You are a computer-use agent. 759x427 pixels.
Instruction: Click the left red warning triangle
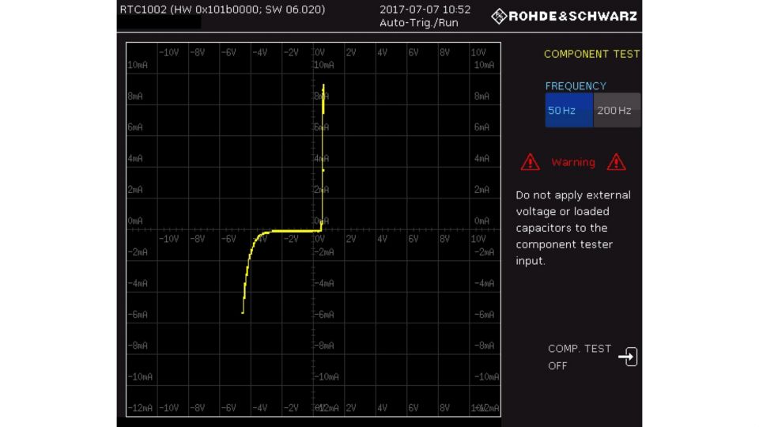click(x=530, y=162)
